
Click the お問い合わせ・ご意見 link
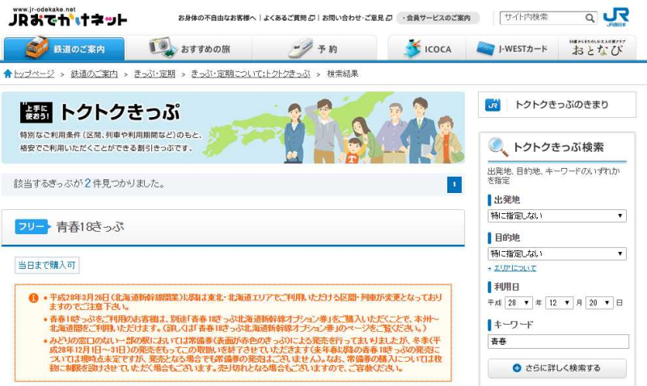point(357,18)
